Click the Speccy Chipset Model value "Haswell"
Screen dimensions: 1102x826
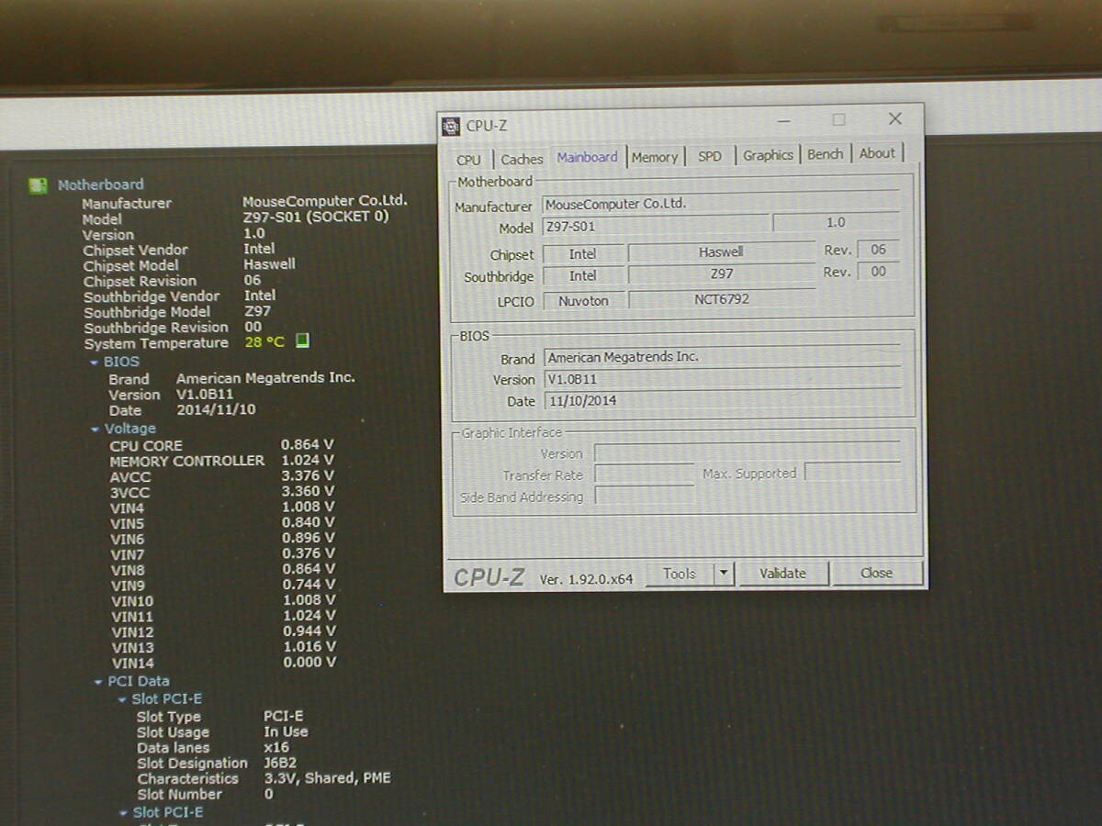click(x=269, y=264)
